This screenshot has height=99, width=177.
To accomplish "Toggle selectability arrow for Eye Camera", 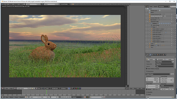I will point(173,20).
